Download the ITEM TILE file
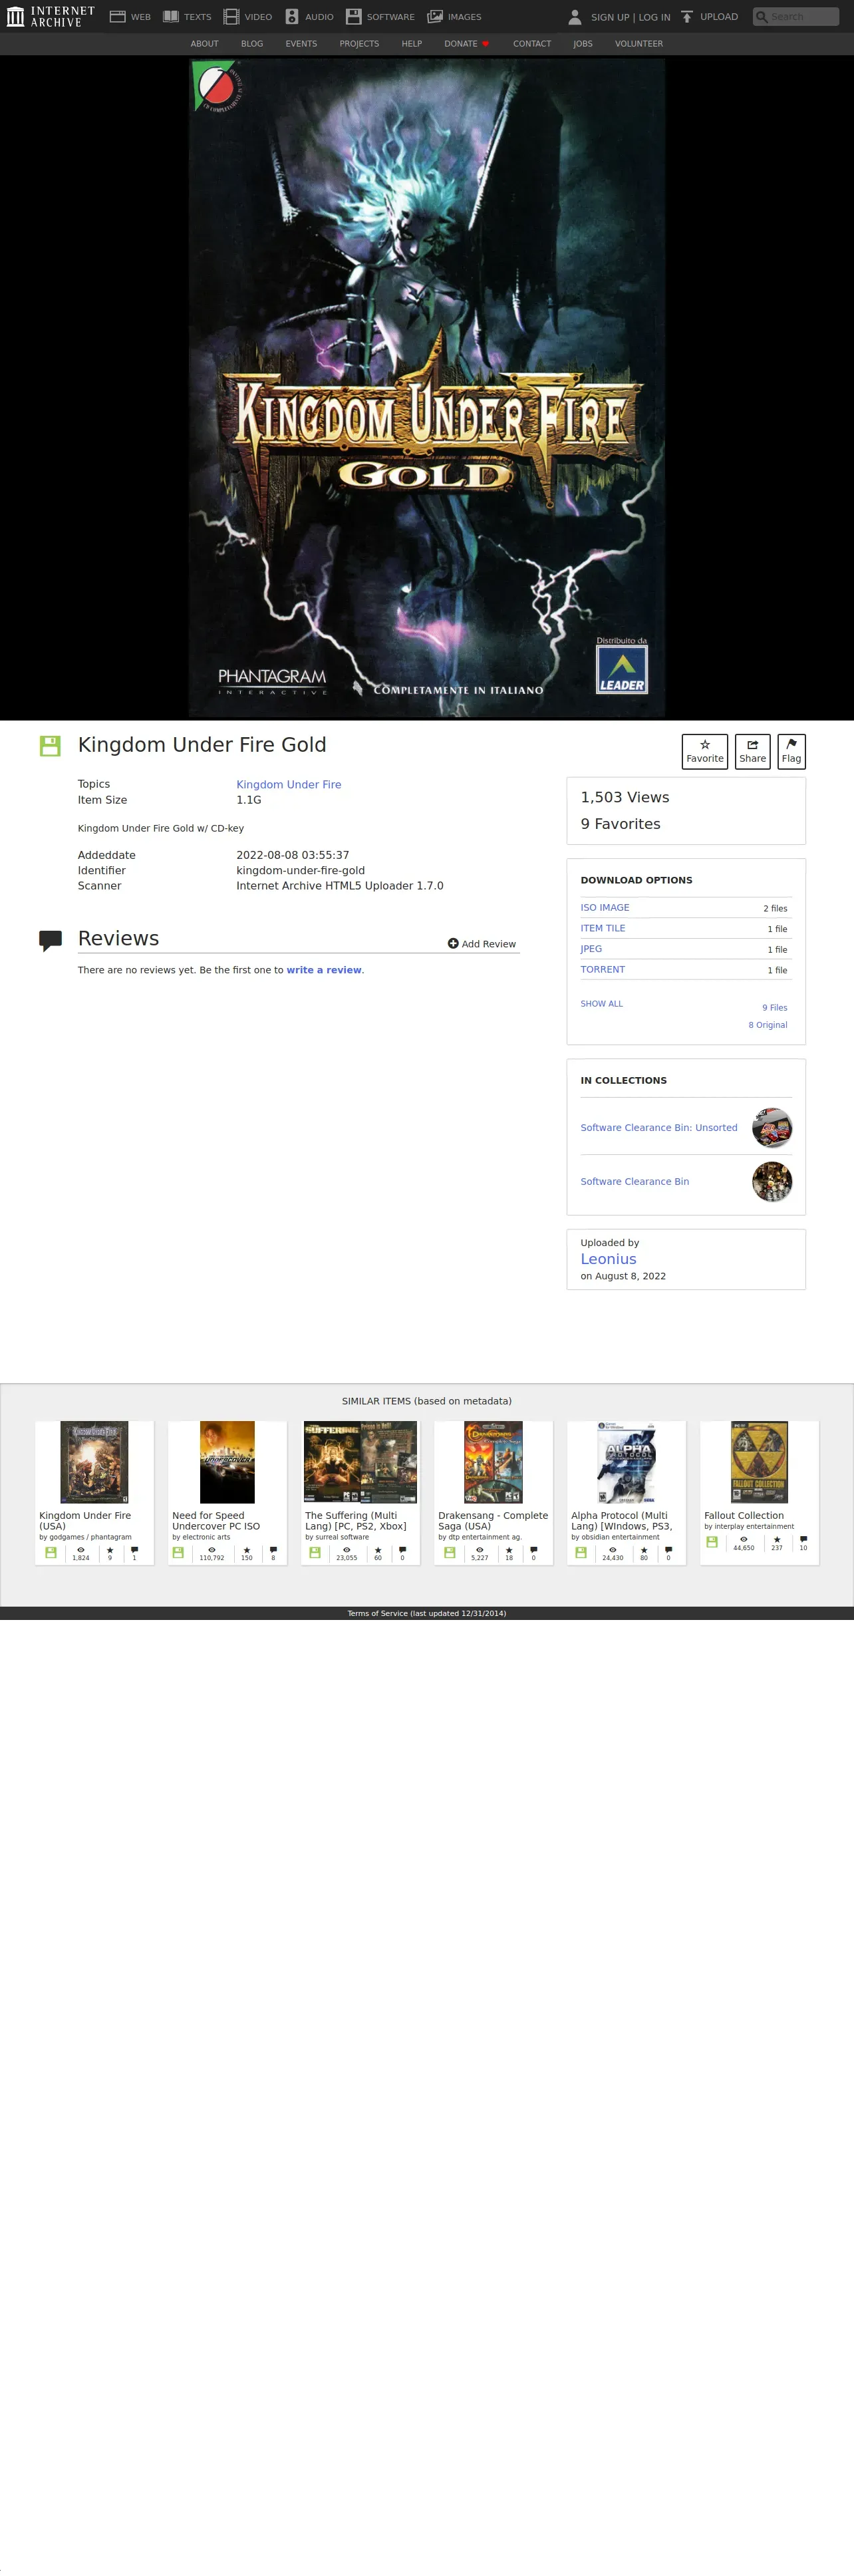The width and height of the screenshot is (854, 2576). [x=603, y=928]
